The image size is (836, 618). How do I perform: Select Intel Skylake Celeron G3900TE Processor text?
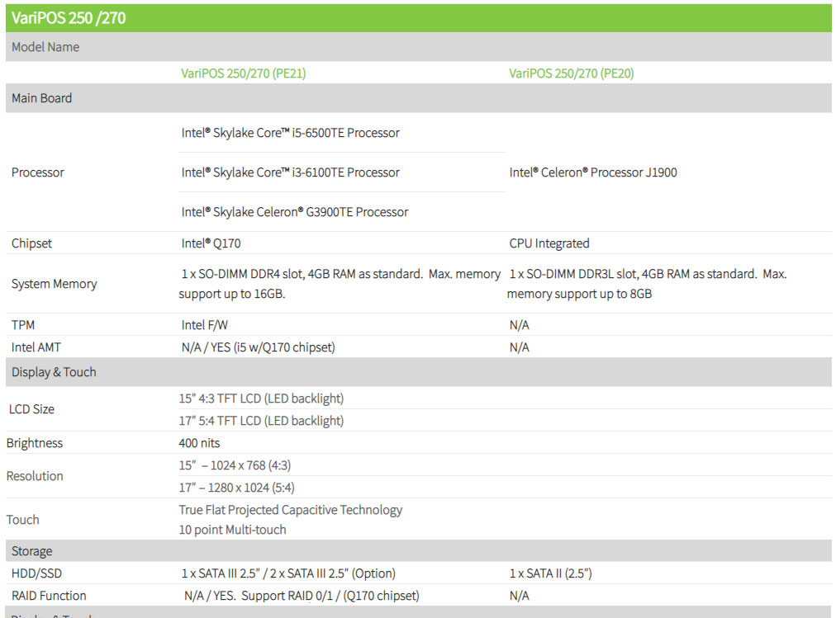point(295,212)
